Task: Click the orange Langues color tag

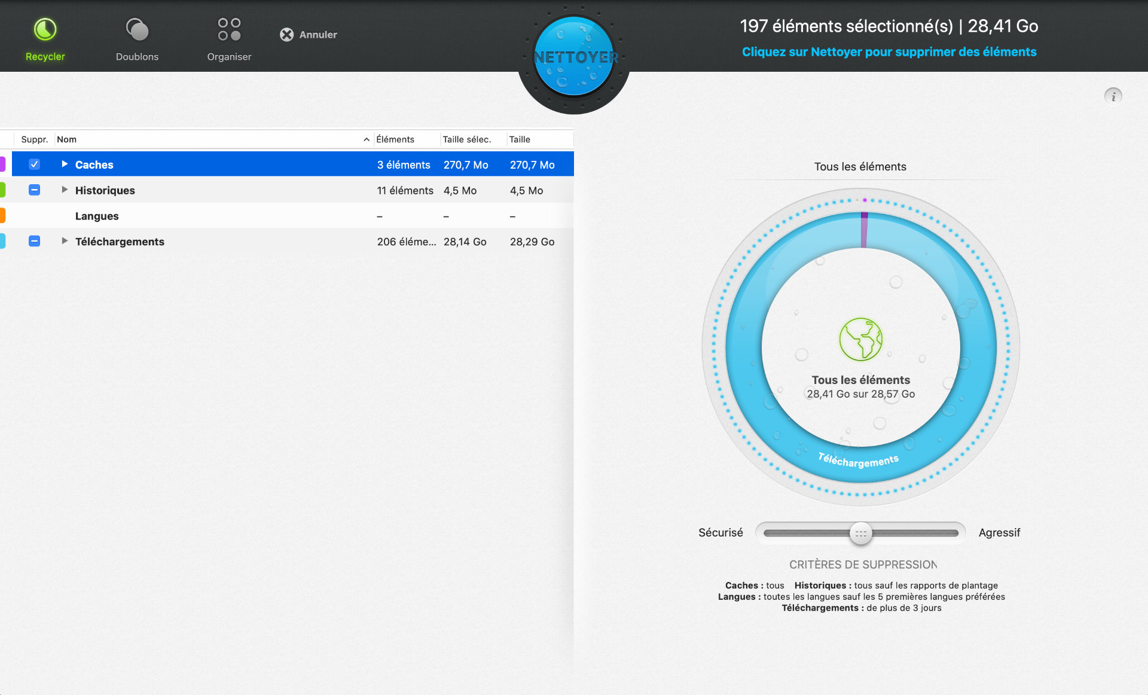Action: click(x=3, y=216)
